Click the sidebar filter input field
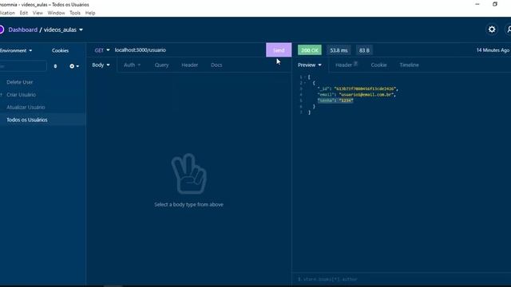Screen dimensions: 511x287 pos(23,66)
